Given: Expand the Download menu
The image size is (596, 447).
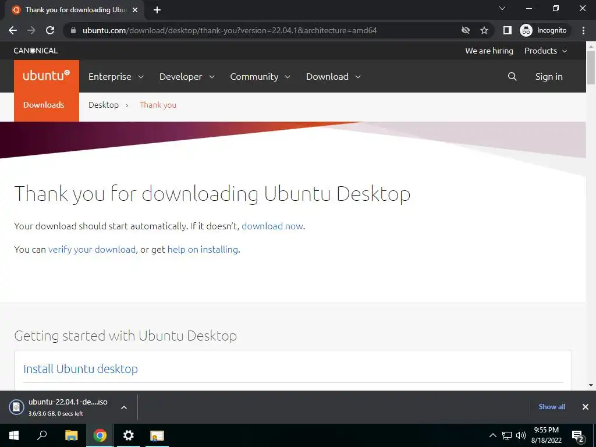Looking at the screenshot, I should click(x=334, y=76).
